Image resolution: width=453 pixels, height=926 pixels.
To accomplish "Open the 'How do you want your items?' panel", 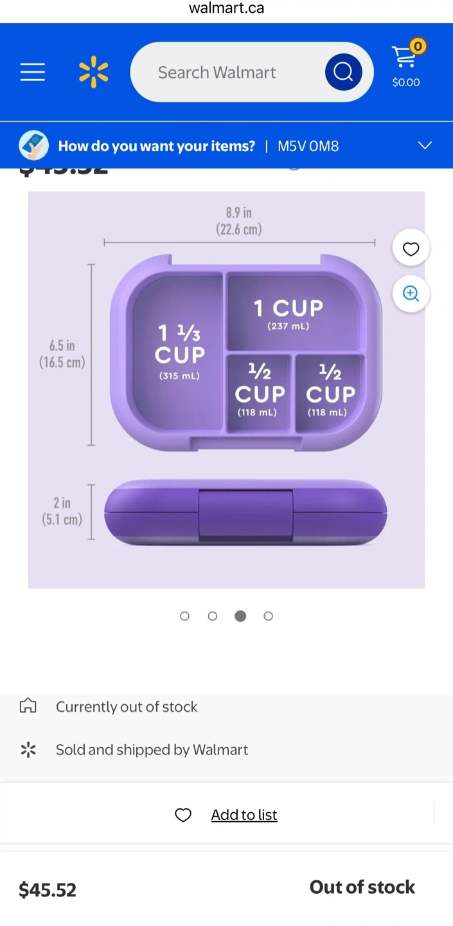I will pyautogui.click(x=156, y=146).
